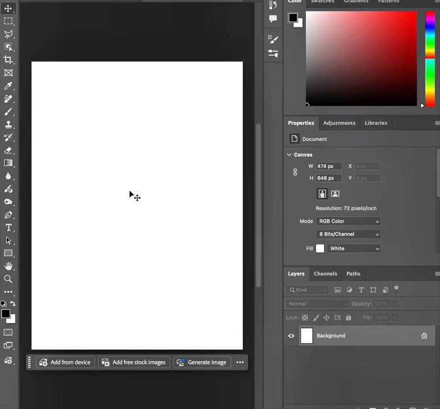Open the Edit Toolbar three-dots menu
Image resolution: width=440 pixels, height=409 pixels.
8,292
